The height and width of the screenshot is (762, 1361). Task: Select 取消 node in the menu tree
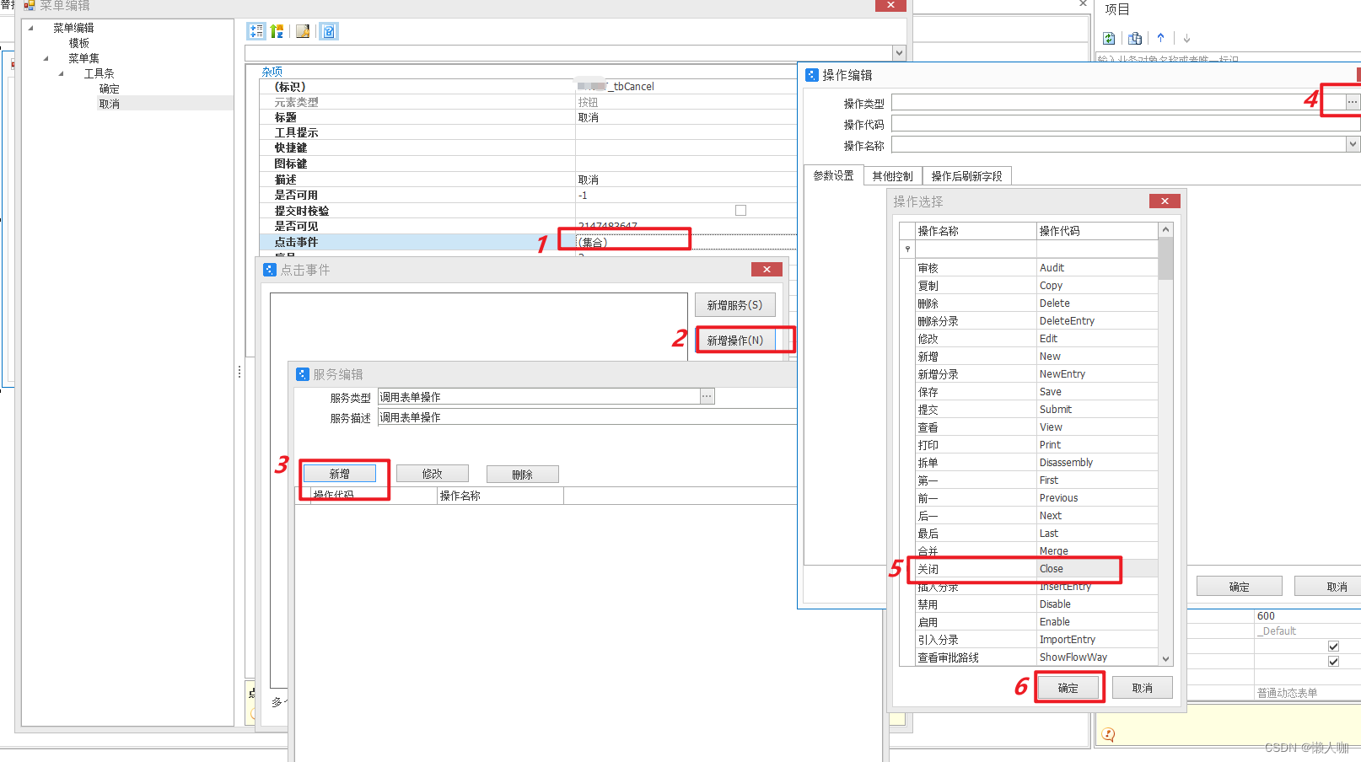[x=110, y=104]
